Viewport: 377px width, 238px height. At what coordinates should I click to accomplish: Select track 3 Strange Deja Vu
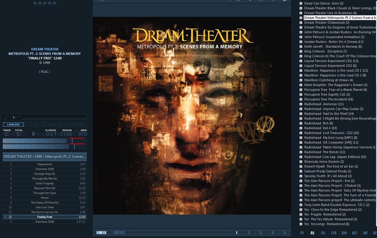[x=45, y=174]
